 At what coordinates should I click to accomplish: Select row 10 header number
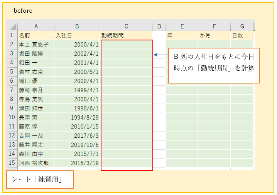pyautogui.click(x=12, y=117)
